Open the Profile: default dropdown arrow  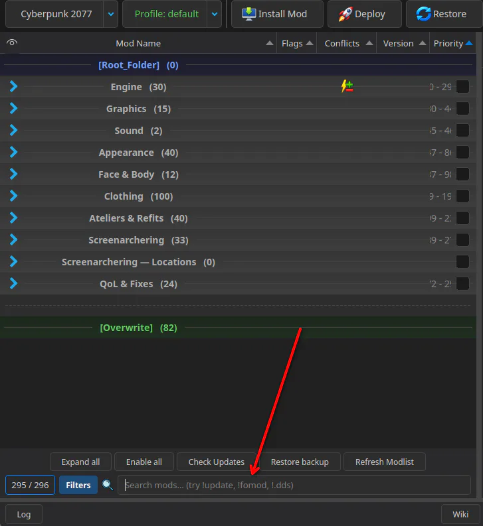[215, 14]
